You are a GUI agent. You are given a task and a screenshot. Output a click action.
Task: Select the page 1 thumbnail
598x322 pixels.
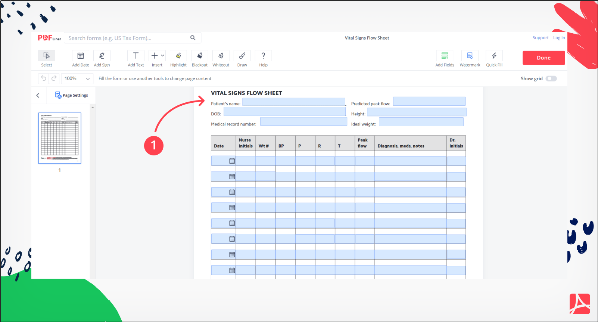(x=60, y=138)
